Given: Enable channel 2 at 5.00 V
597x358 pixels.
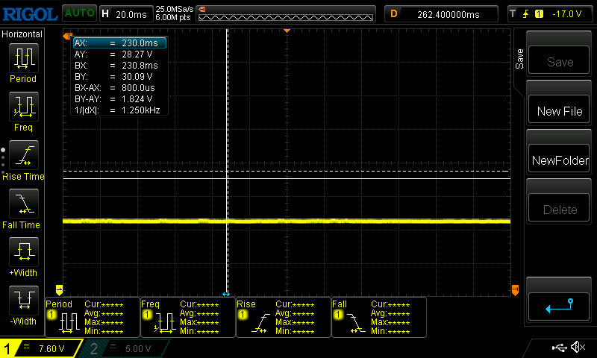Looking at the screenshot, I should [x=127, y=348].
